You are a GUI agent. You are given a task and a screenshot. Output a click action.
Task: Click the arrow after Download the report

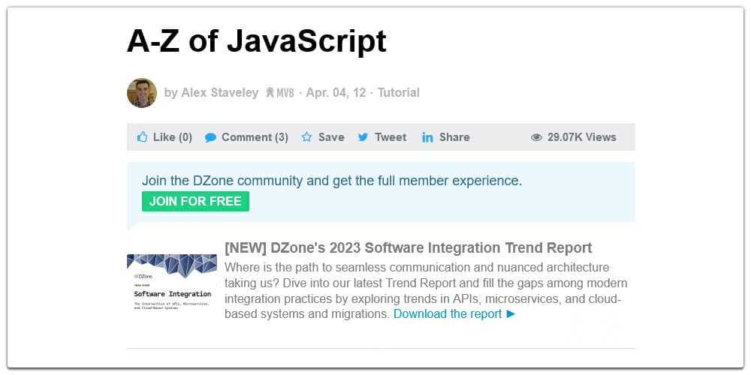coord(511,314)
